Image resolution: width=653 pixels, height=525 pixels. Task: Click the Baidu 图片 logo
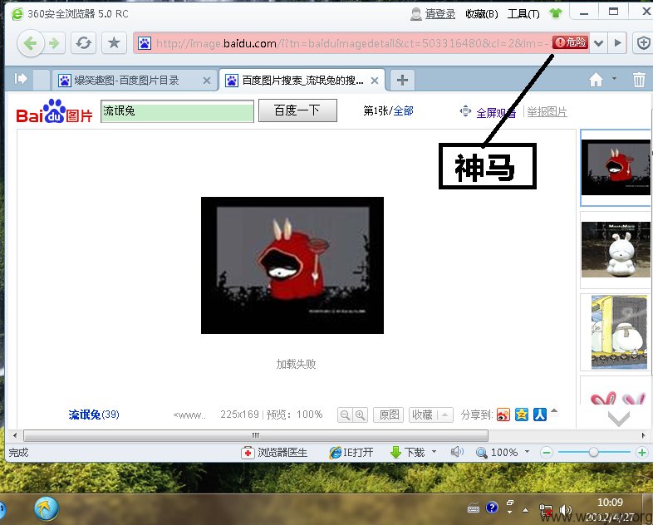point(54,111)
